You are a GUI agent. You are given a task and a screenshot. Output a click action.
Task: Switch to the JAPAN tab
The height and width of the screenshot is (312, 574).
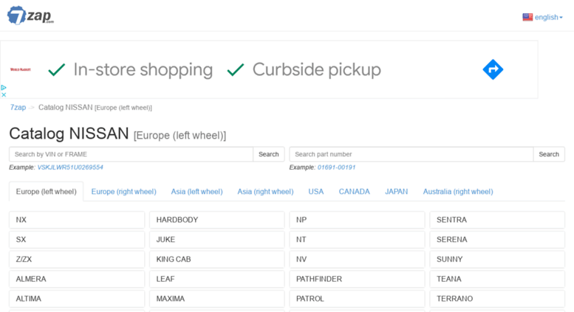click(397, 192)
